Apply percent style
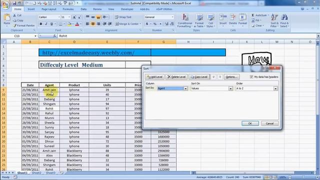Image resolution: width=320 pixels, height=180 pixels. point(155,24)
